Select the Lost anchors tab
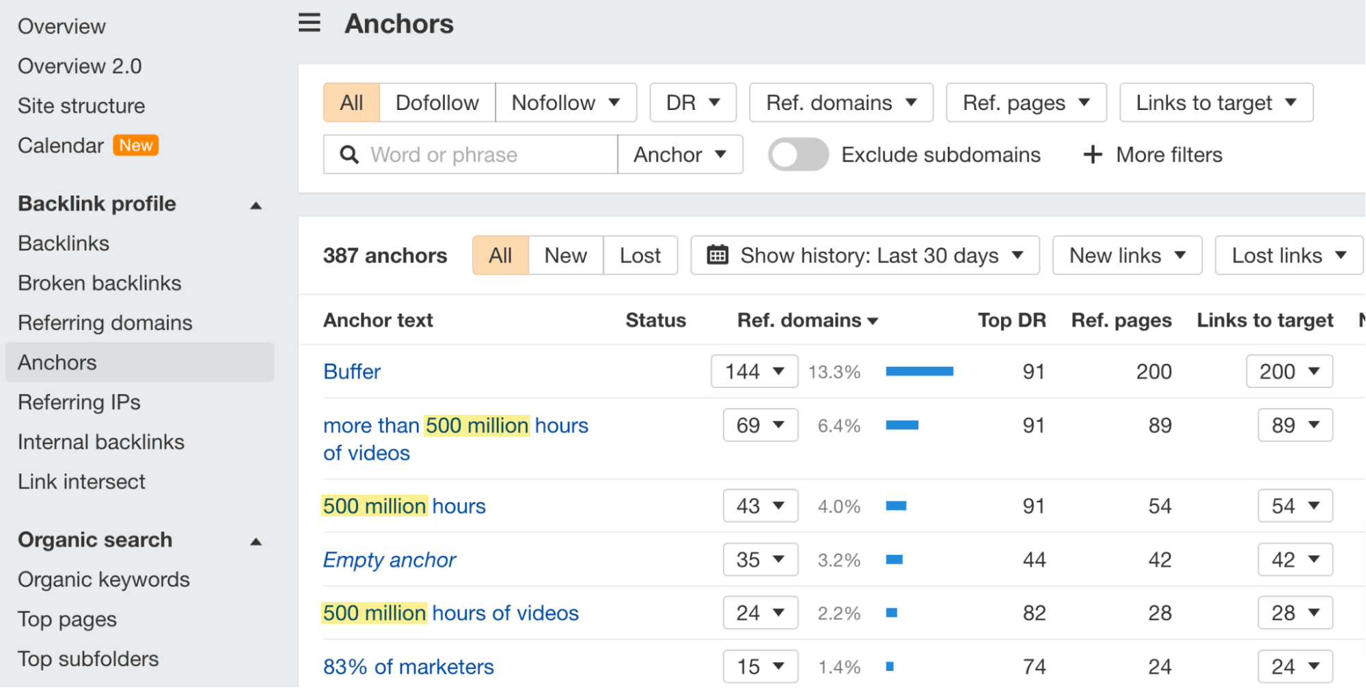Screen dimensions: 1366x688 (x=640, y=255)
